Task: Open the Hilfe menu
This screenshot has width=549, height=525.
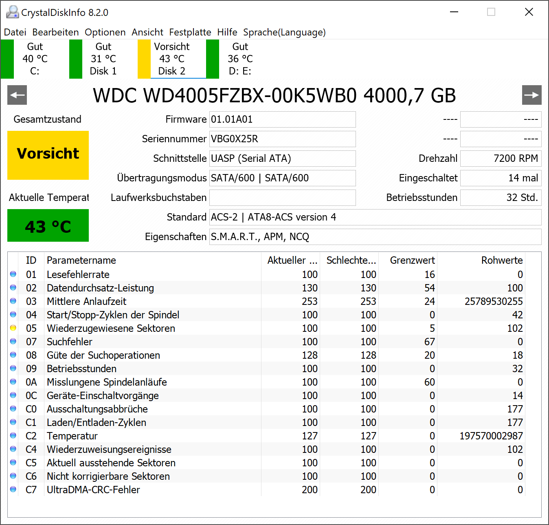Action: pos(227,32)
